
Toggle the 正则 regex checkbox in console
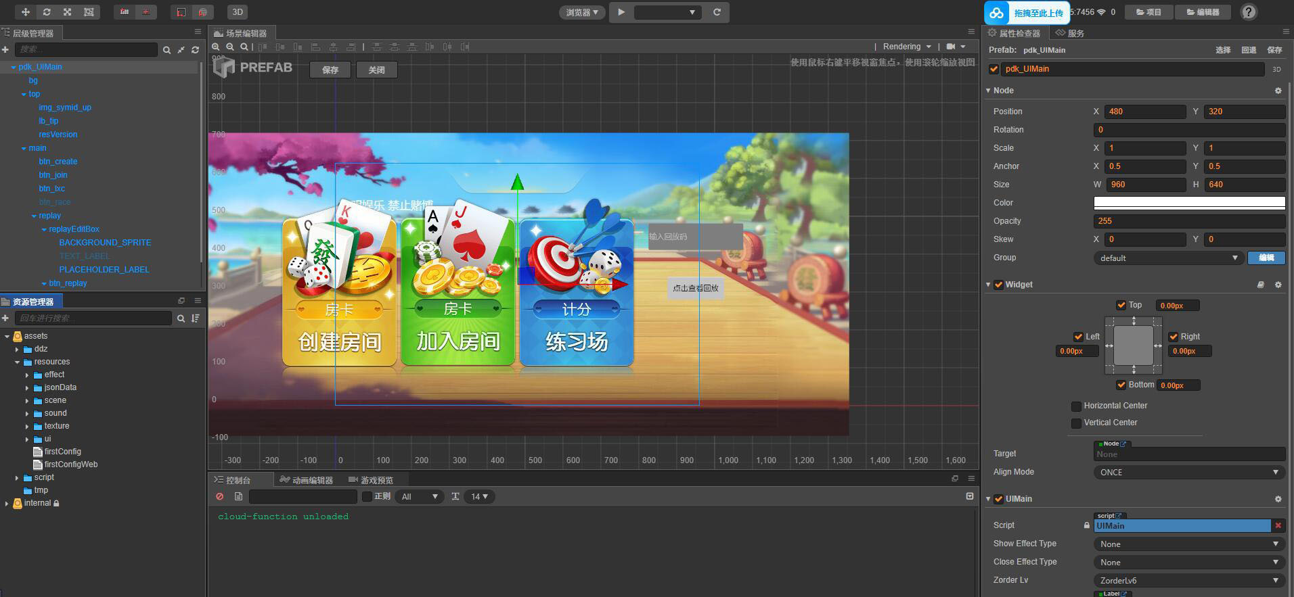[x=367, y=496]
